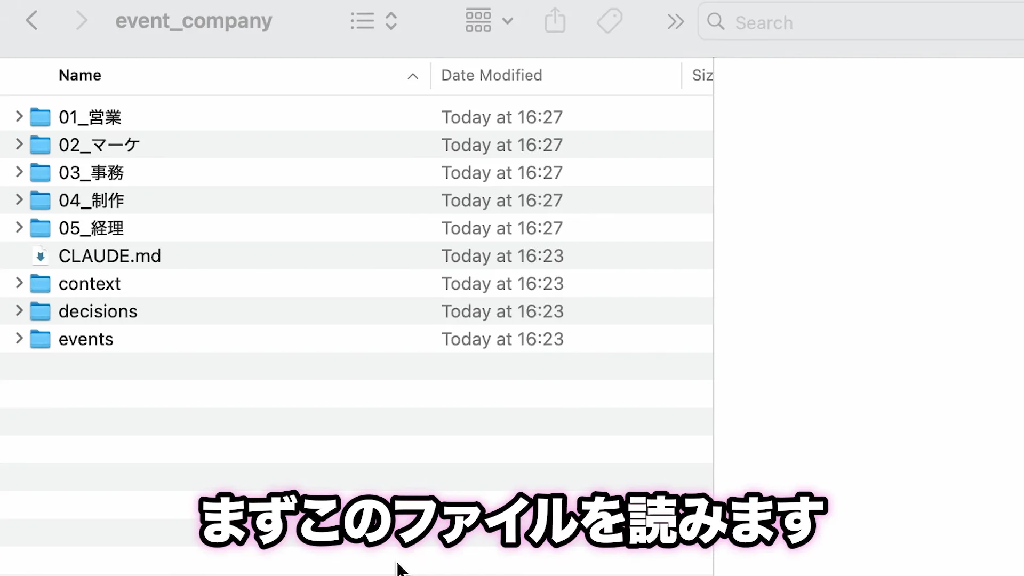
Task: Click the event_company window title
Action: click(x=194, y=21)
